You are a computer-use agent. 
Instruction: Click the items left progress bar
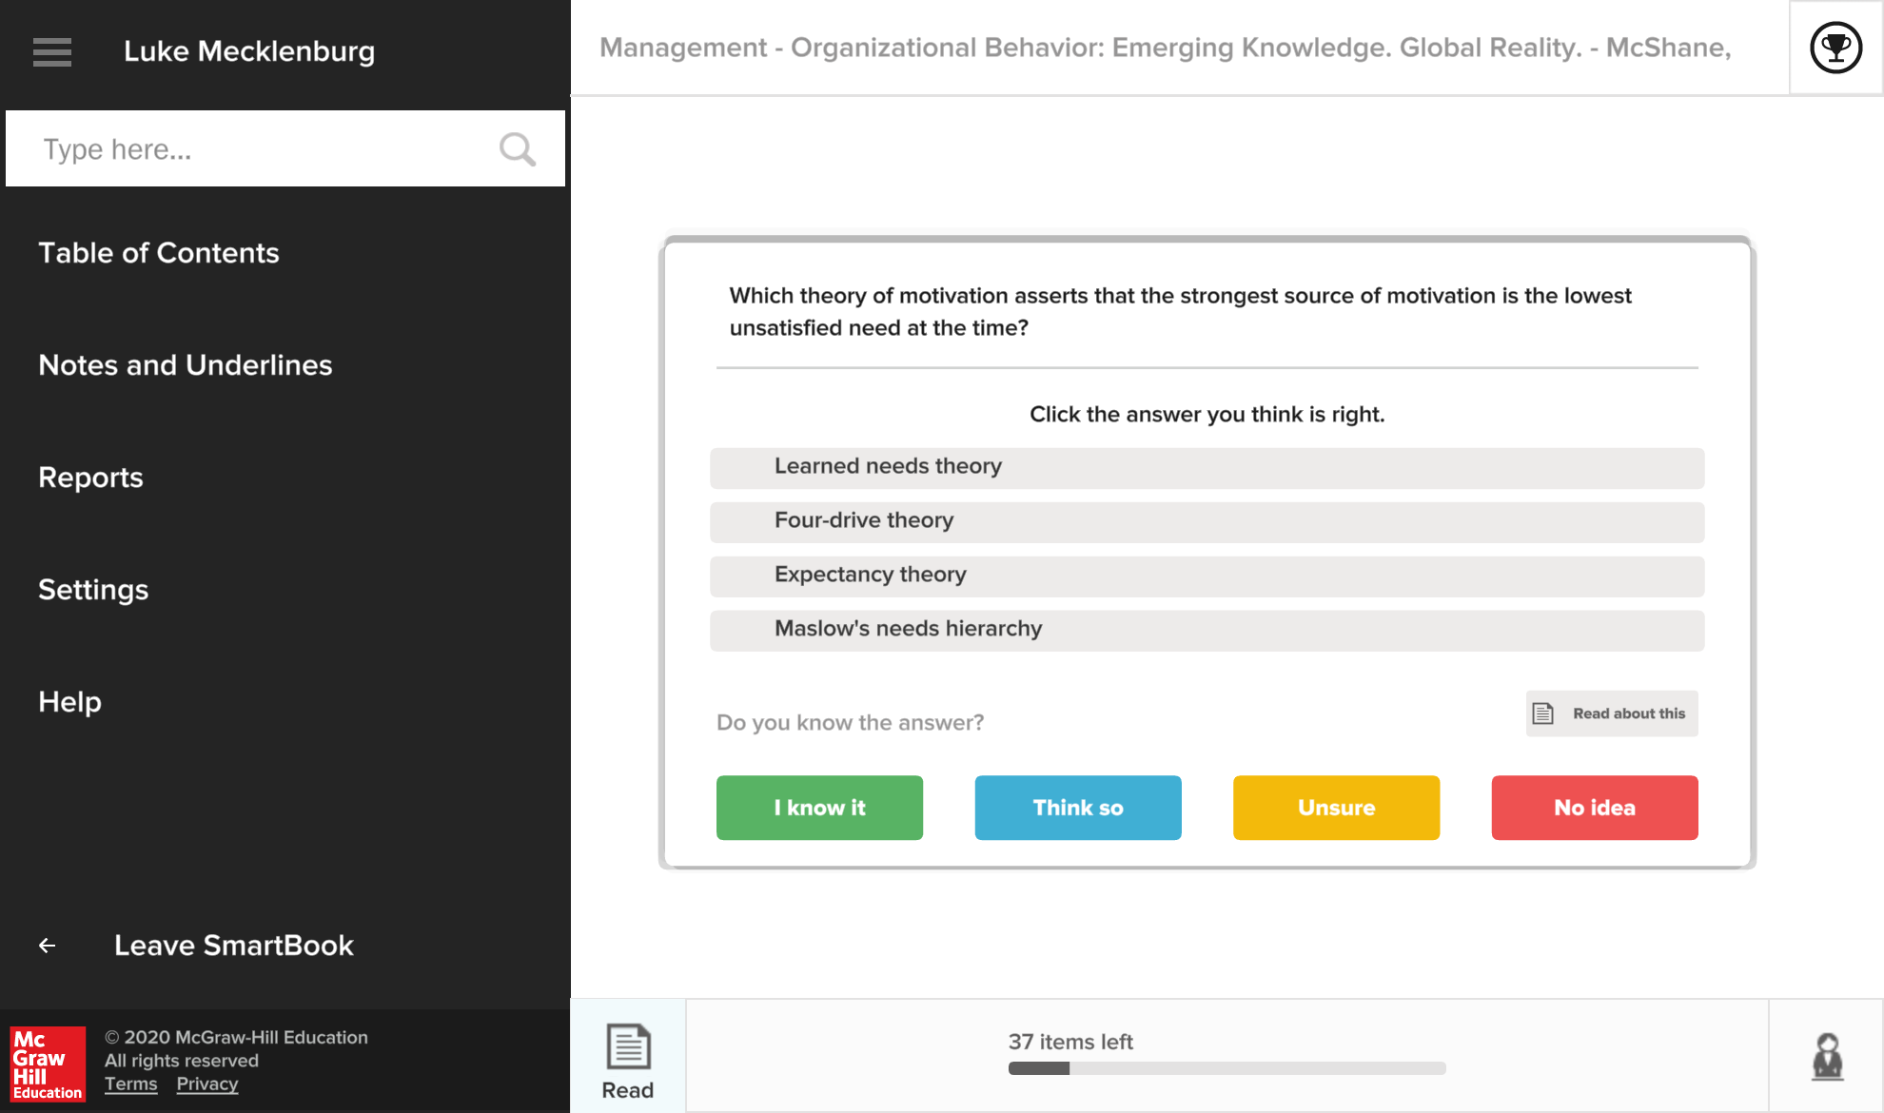pyautogui.click(x=1227, y=1068)
